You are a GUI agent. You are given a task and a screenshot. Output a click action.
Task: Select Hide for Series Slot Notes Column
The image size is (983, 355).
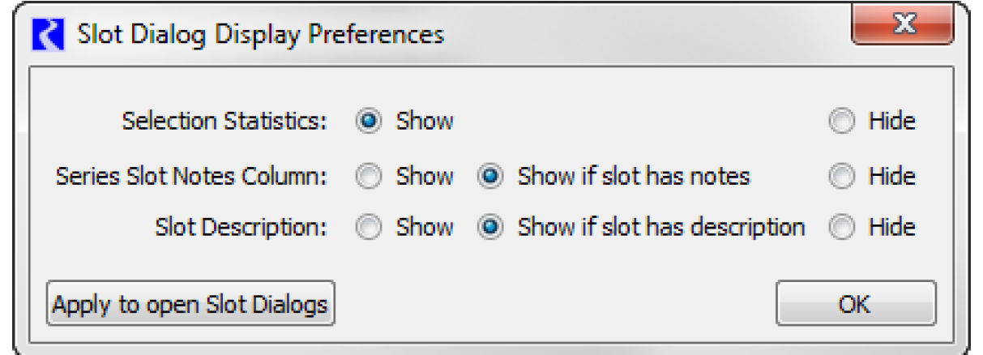coord(842,176)
